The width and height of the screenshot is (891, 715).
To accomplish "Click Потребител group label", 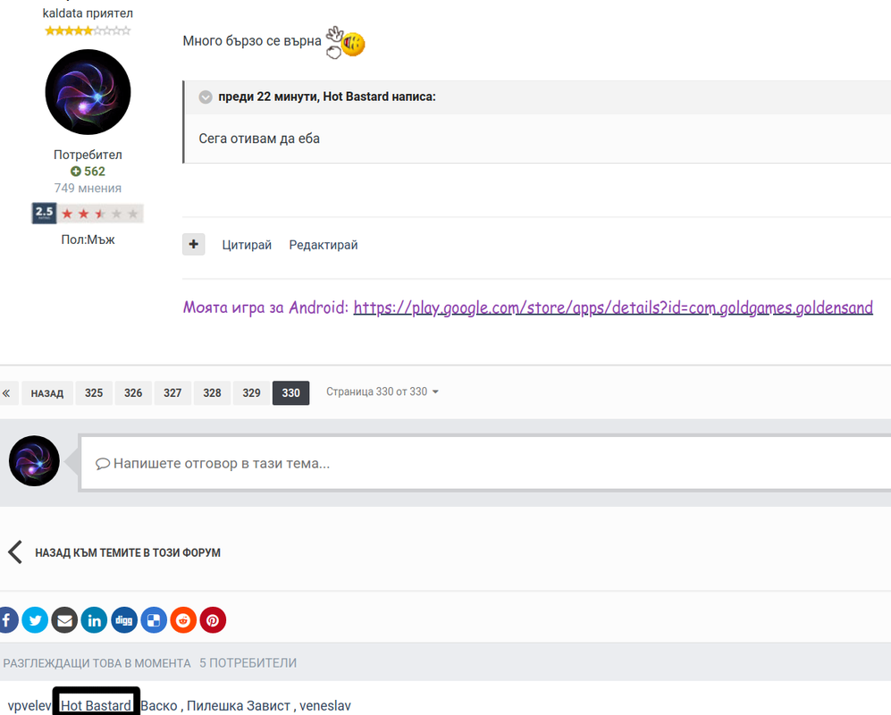I will (88, 155).
